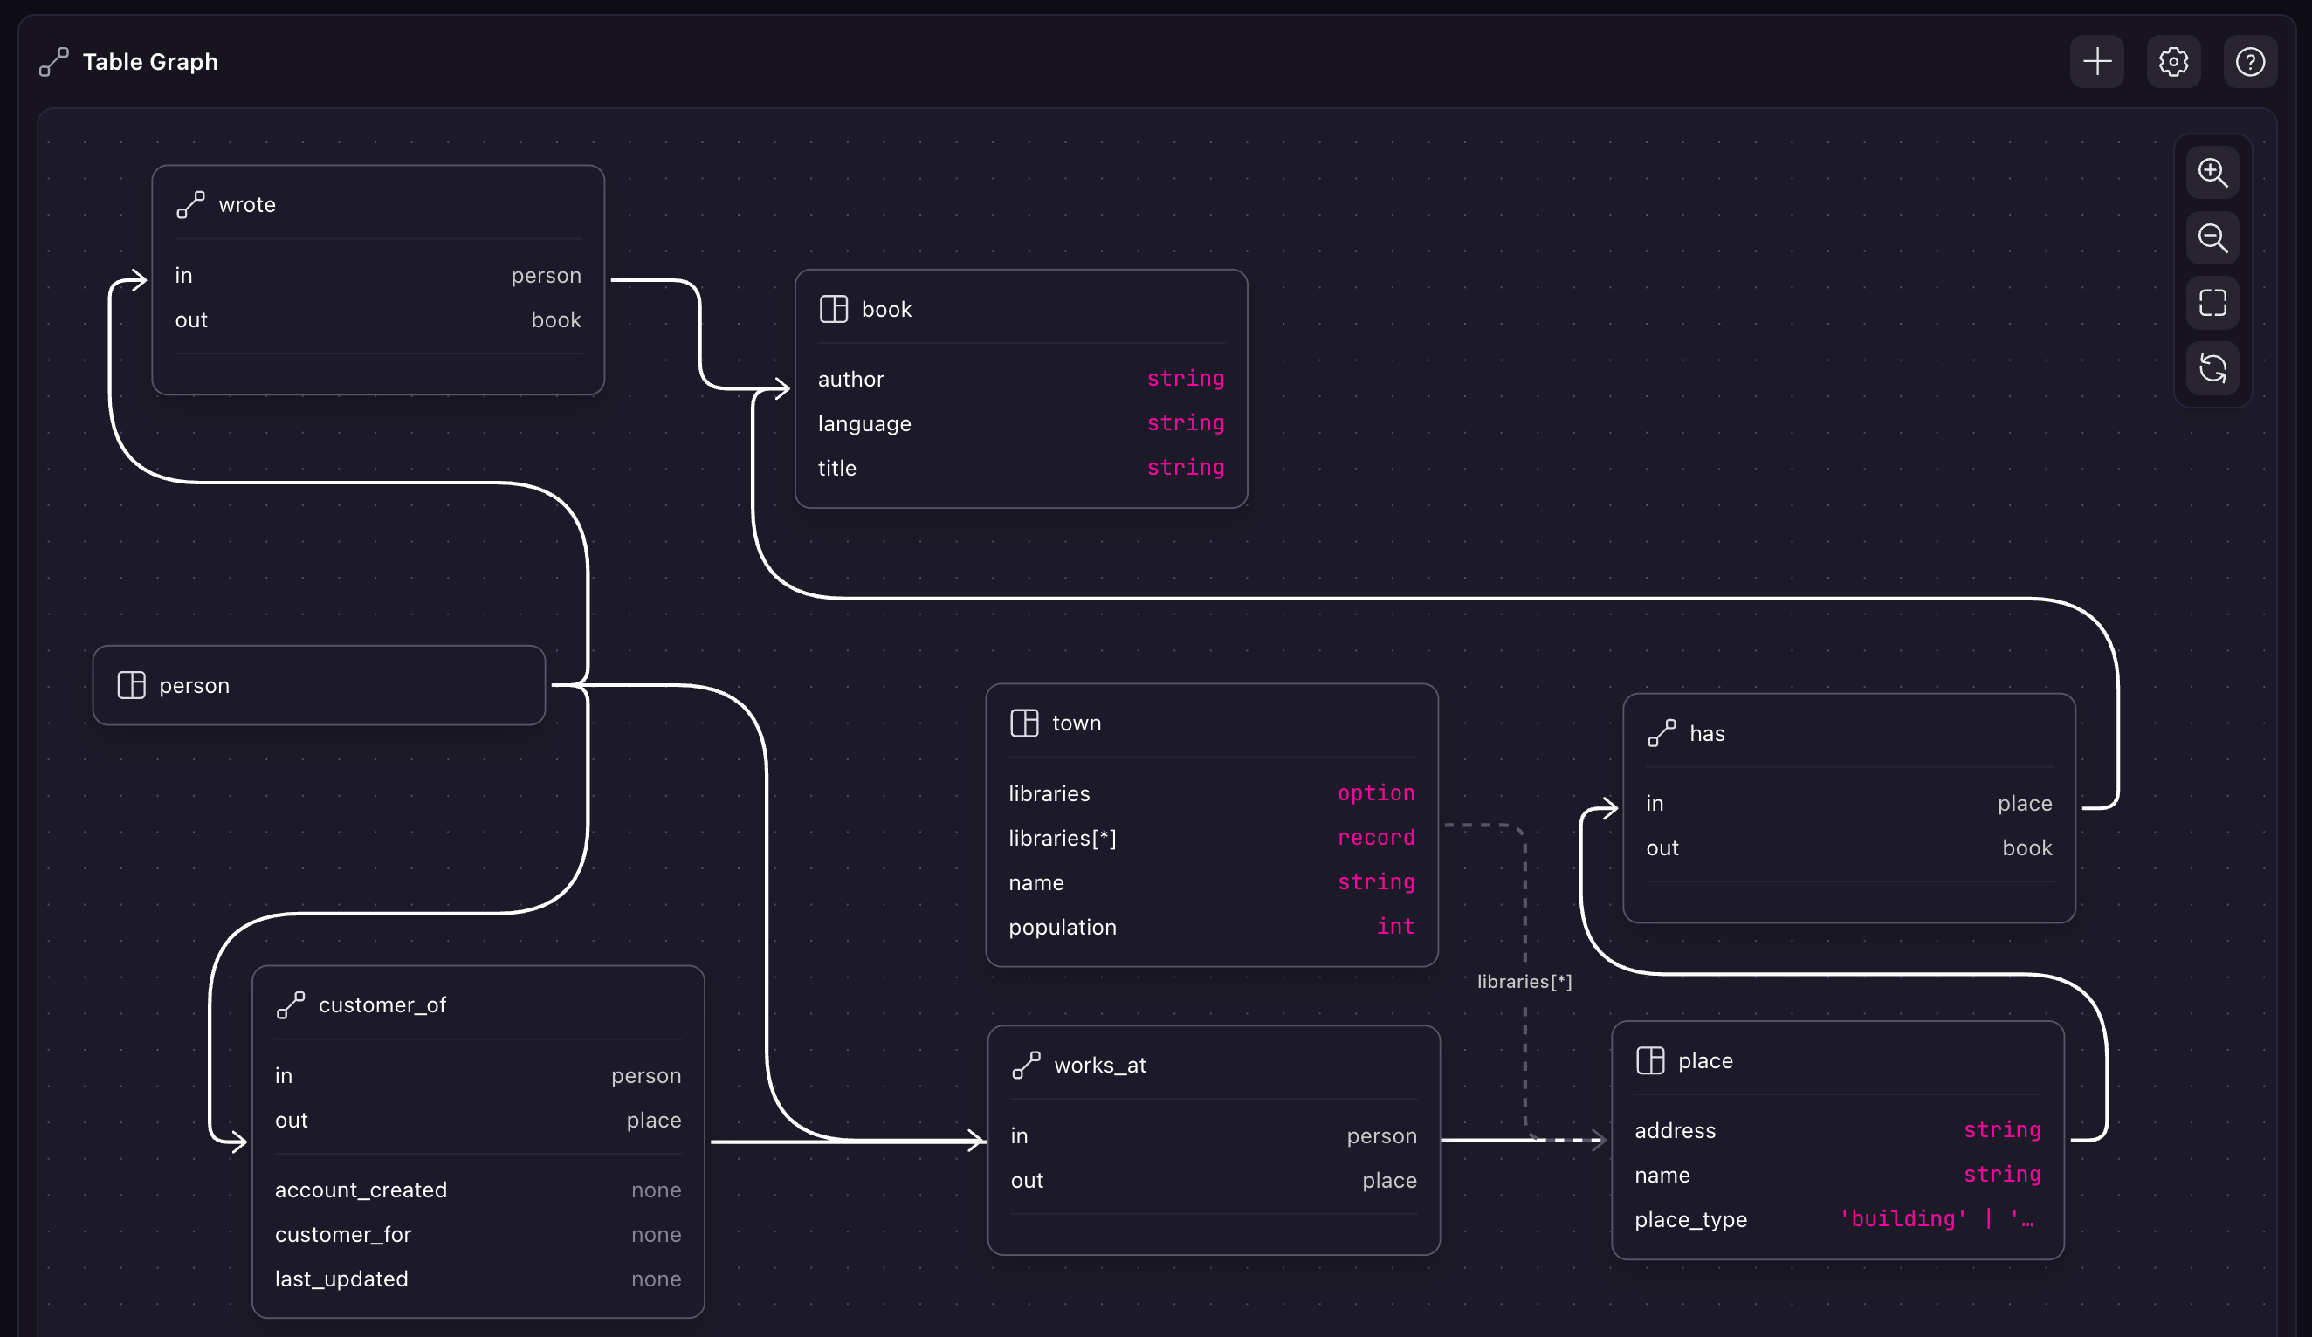This screenshot has height=1337, width=2312.
Task: Click the relation icon on the wrote node
Action: [190, 204]
